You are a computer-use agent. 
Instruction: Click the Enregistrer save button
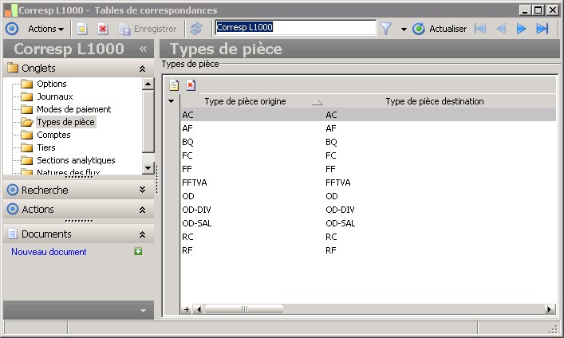point(148,29)
